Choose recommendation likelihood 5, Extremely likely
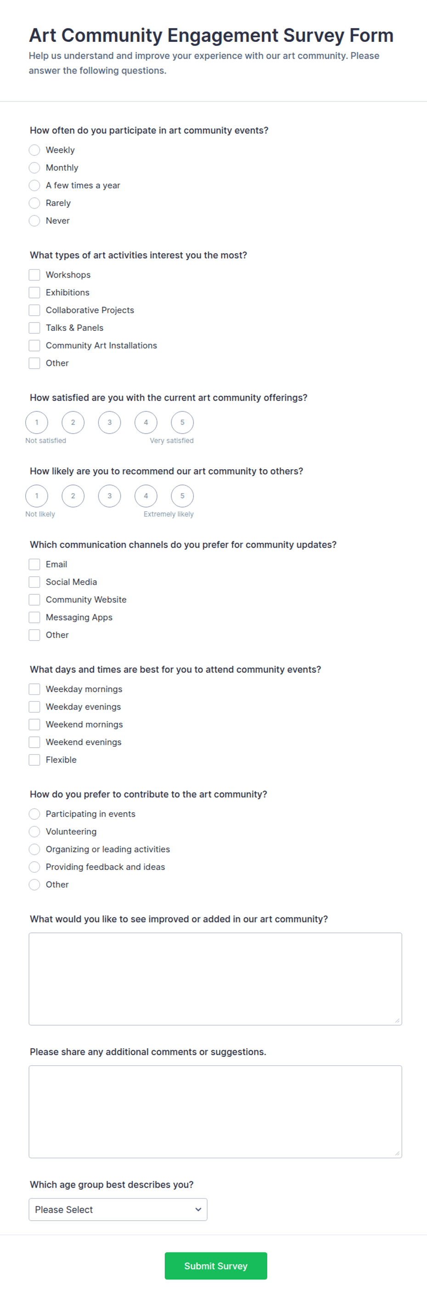This screenshot has height=1302, width=427. [x=182, y=496]
